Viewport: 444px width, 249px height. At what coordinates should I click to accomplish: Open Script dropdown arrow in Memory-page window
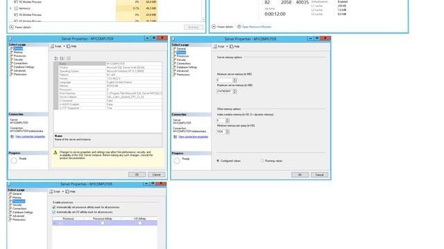click(x=227, y=46)
